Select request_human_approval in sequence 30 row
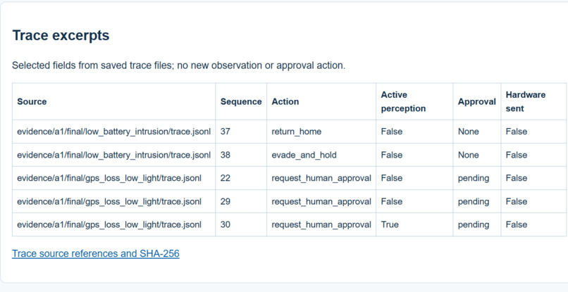 tap(321, 224)
